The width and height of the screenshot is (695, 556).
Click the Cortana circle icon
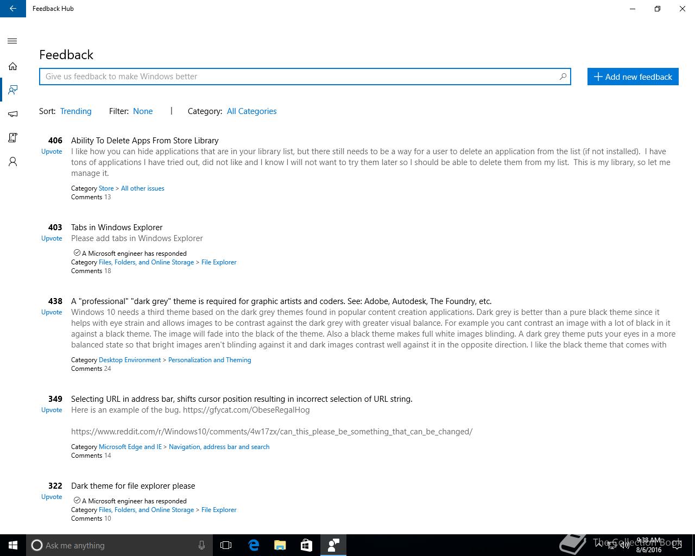36,545
